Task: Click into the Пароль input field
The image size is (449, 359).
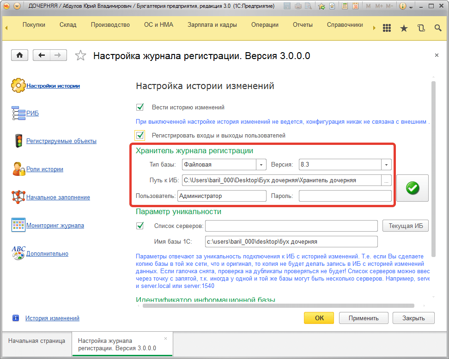Action: click(345, 196)
